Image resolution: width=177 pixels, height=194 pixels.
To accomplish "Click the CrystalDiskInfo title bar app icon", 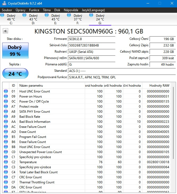I will pos(4,3).
